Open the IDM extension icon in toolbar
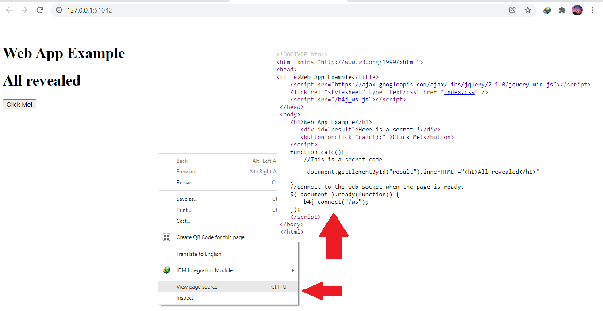The image size is (603, 311). click(x=547, y=10)
